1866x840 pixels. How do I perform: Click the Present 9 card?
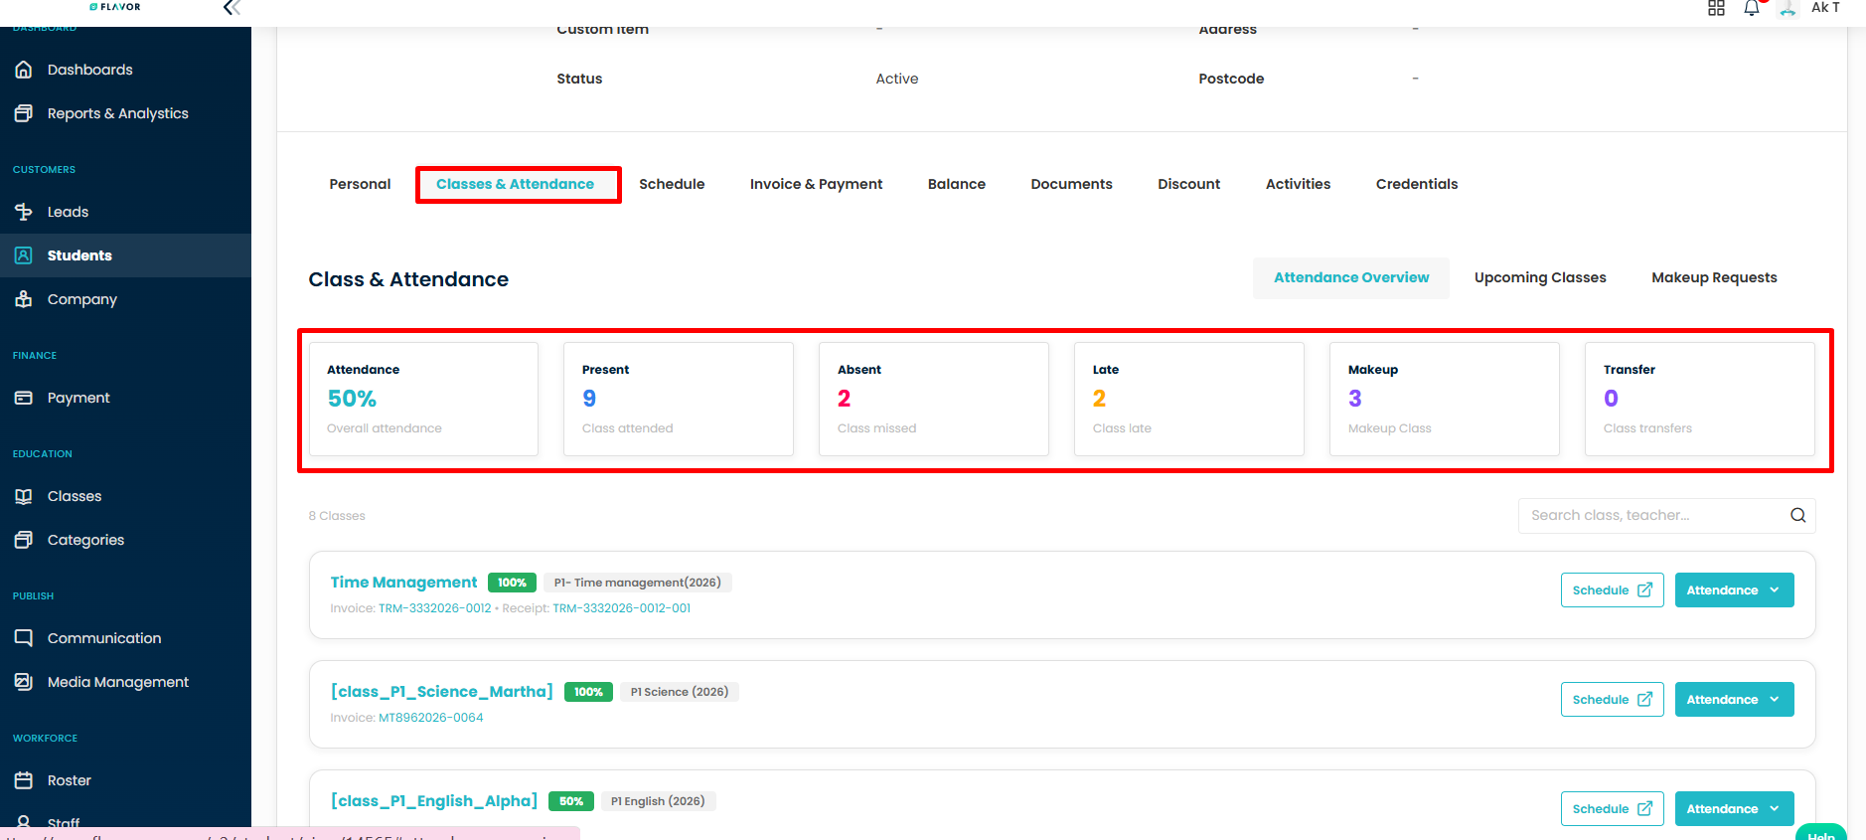coord(679,400)
